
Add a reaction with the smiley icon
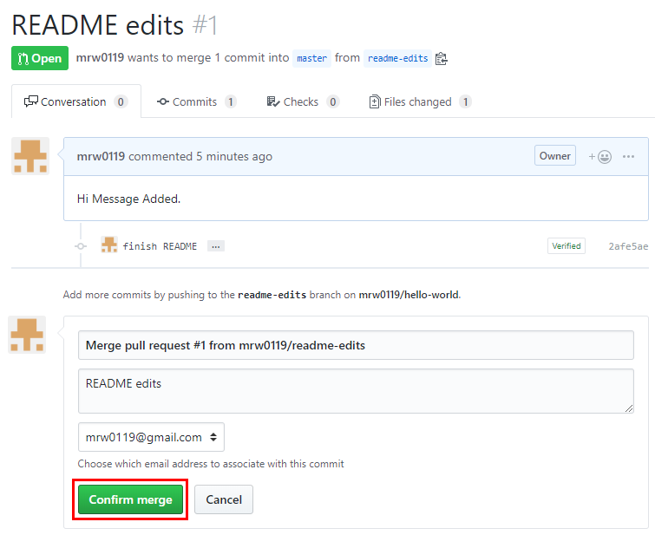(x=600, y=157)
